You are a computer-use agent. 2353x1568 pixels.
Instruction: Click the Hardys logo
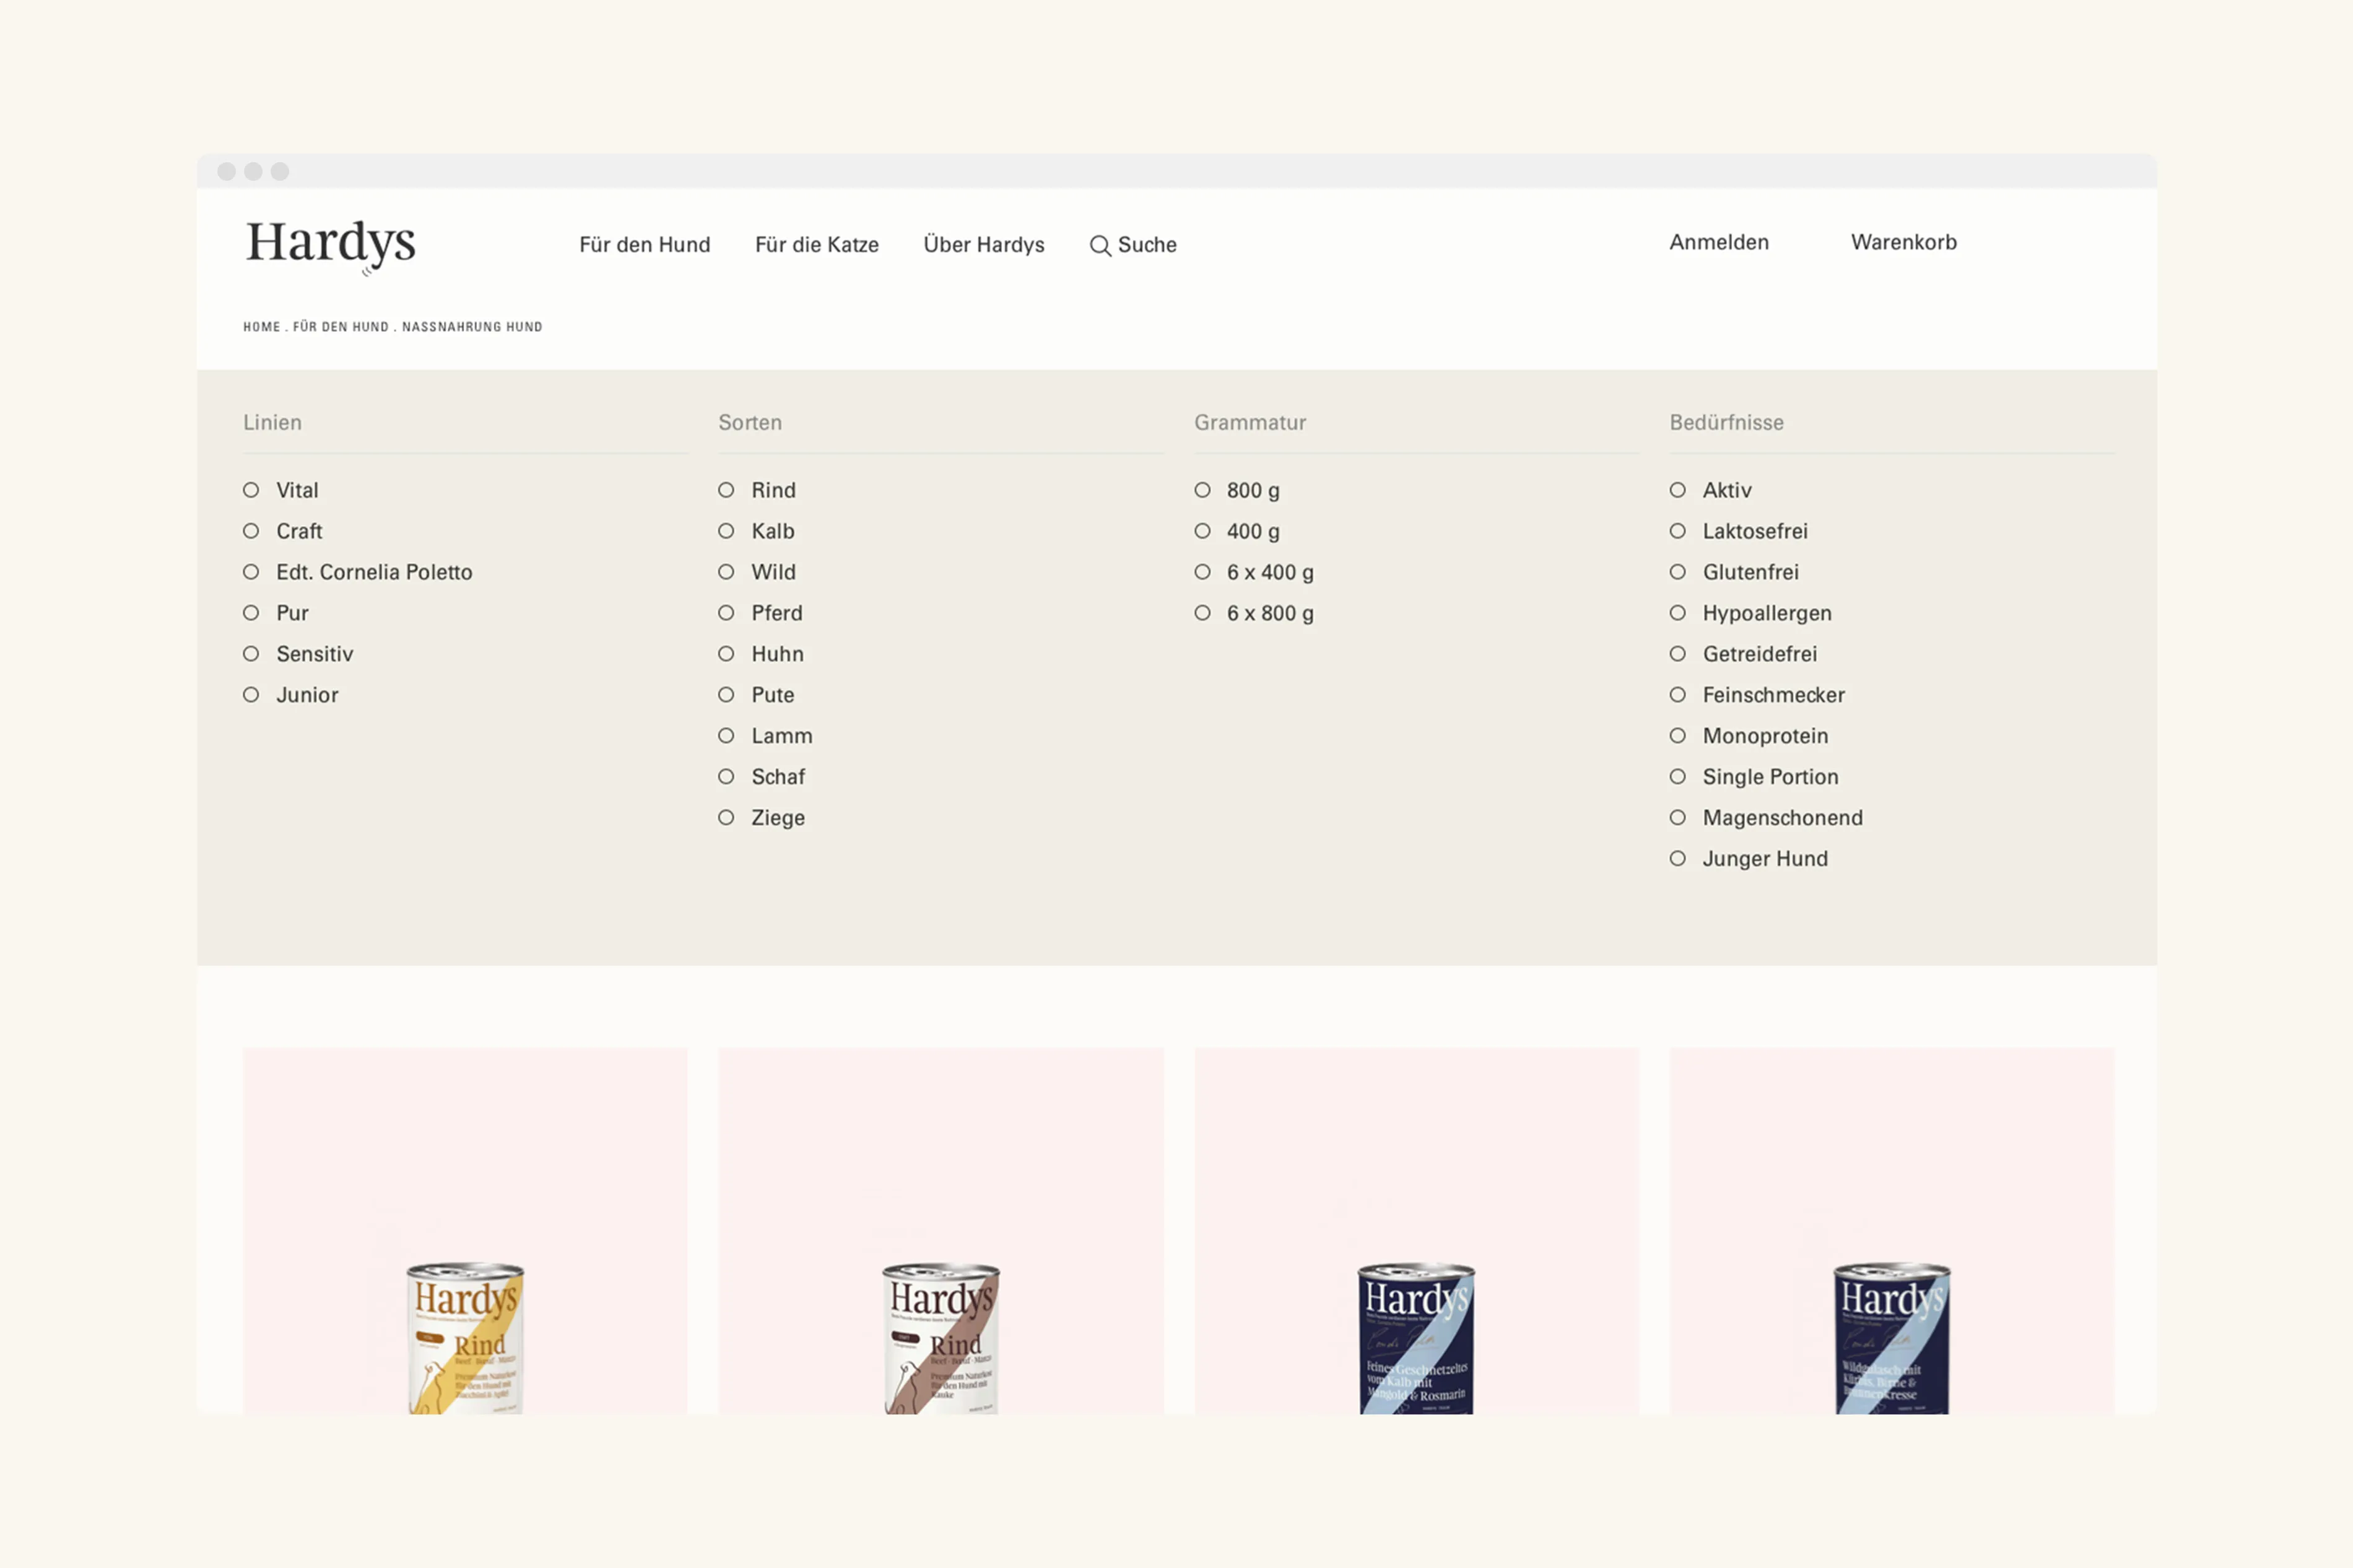[x=331, y=244]
